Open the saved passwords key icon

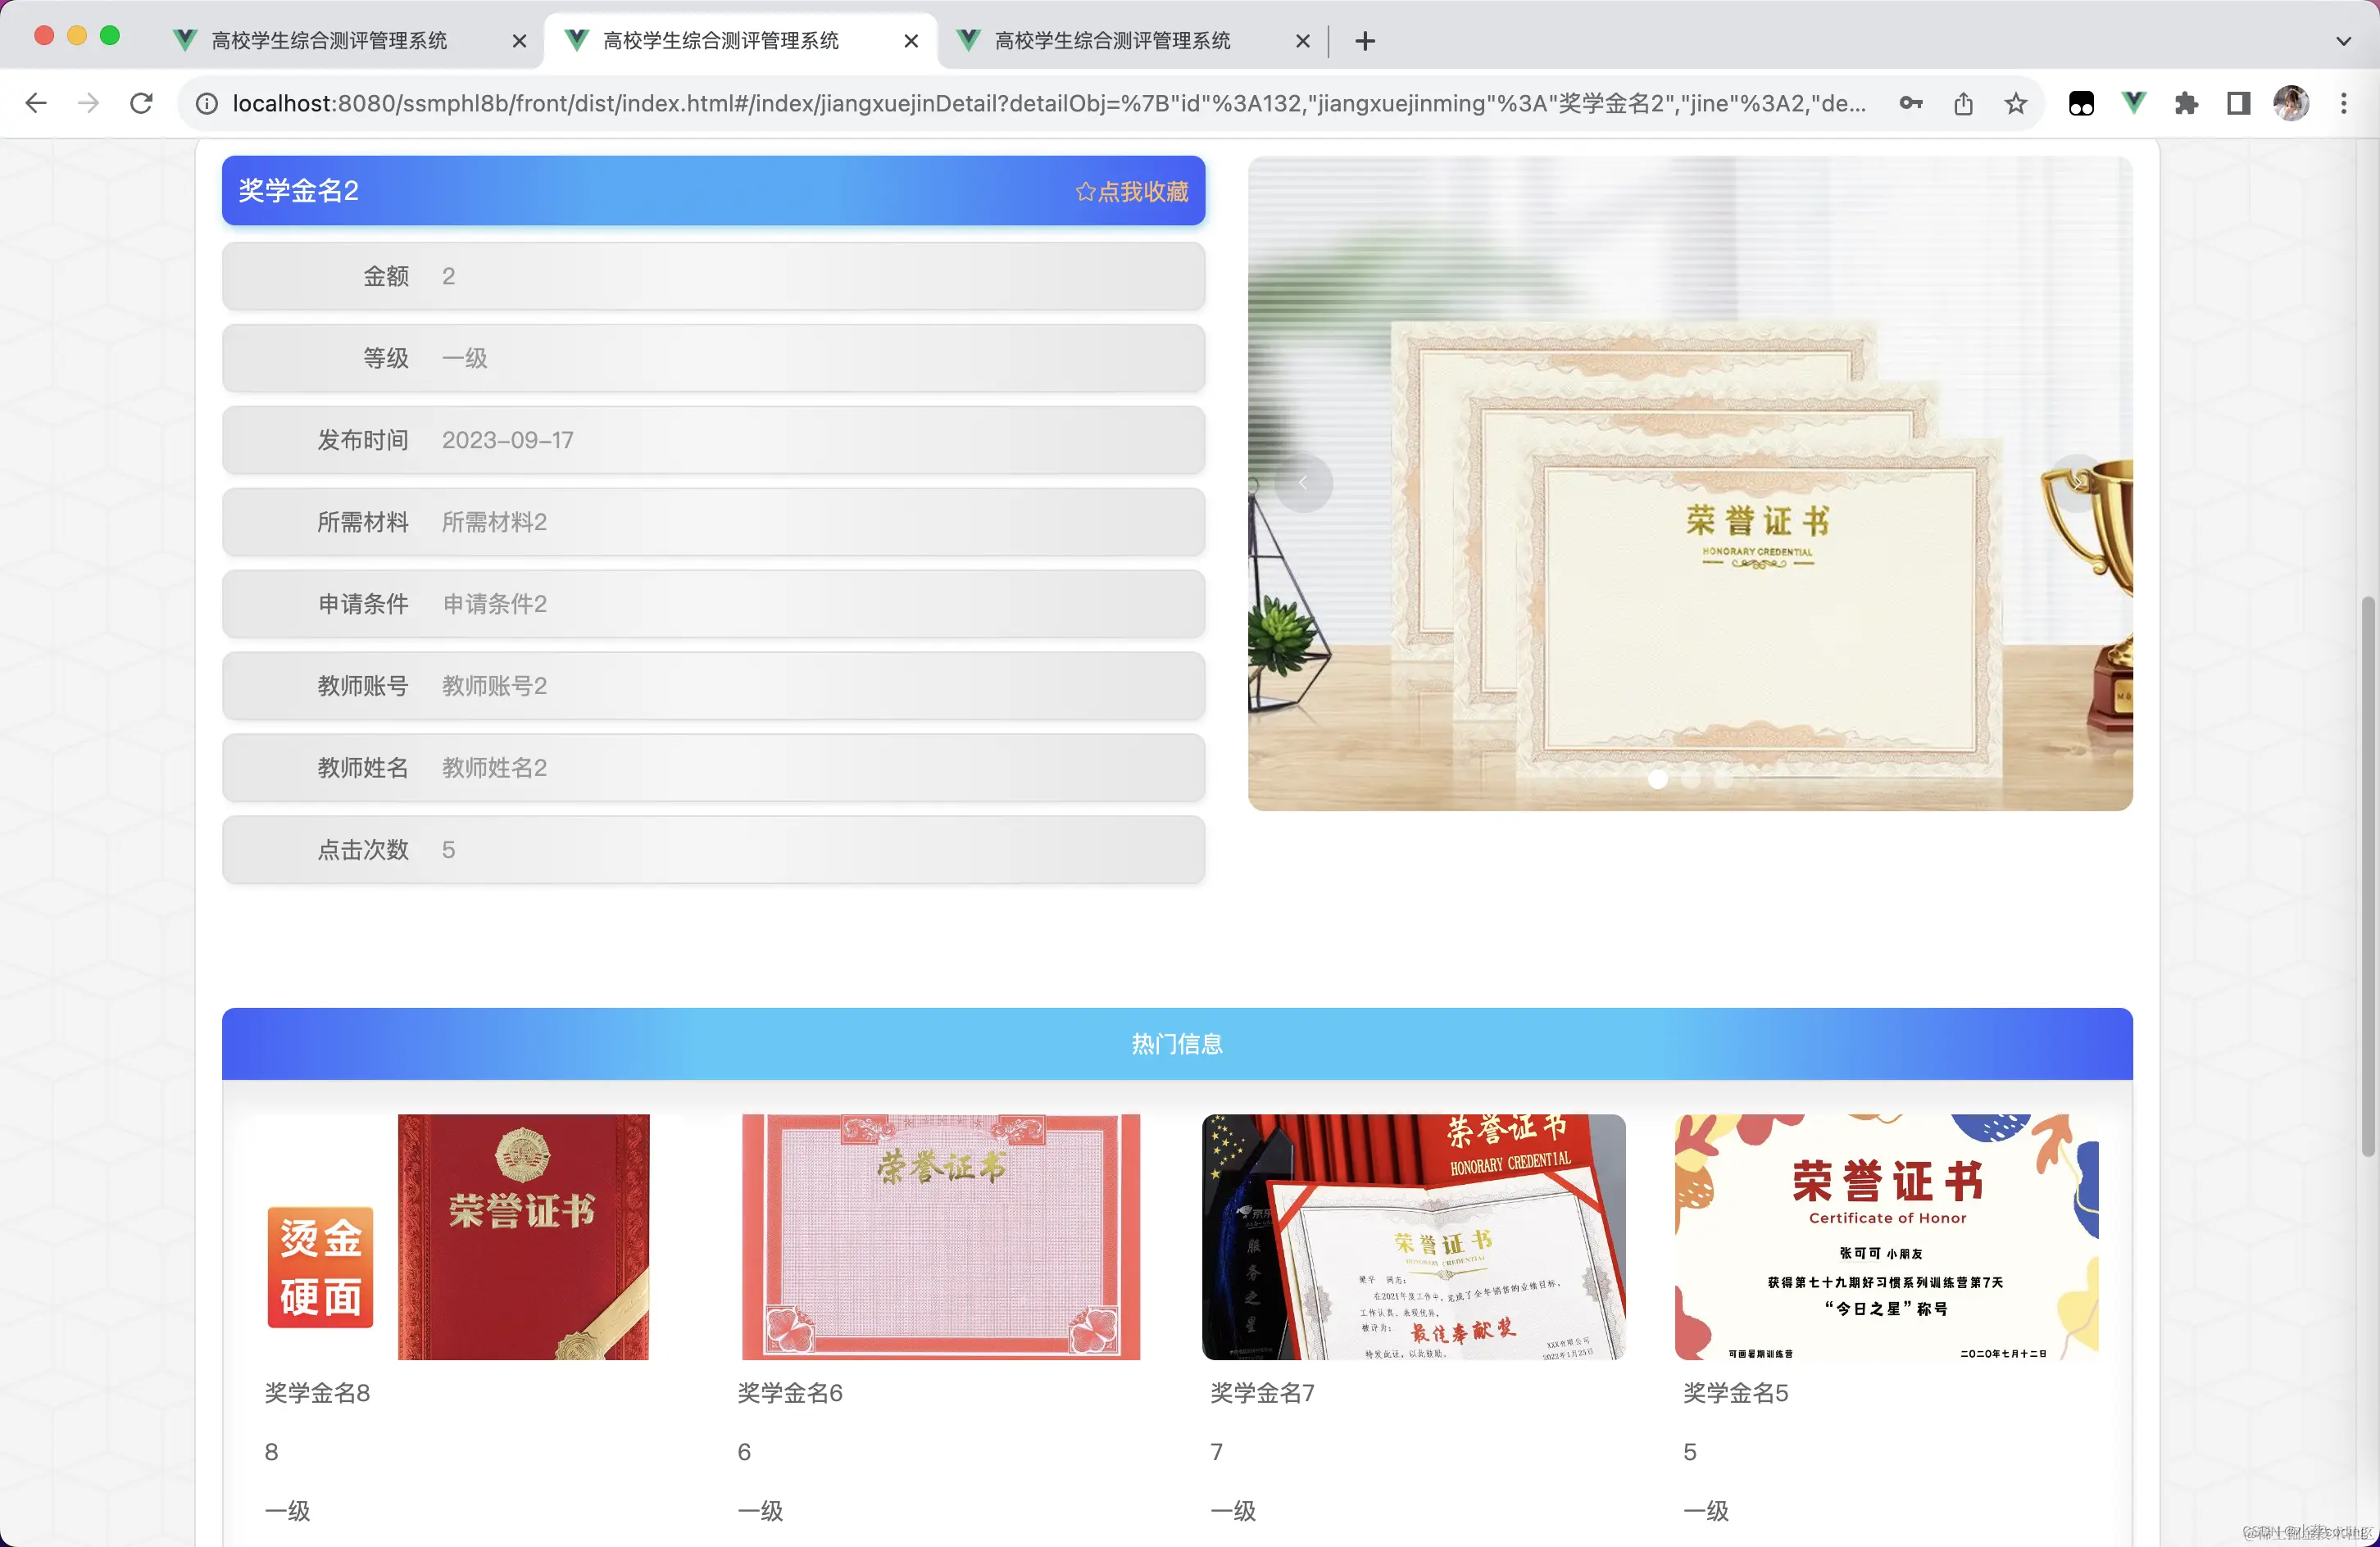click(1910, 103)
